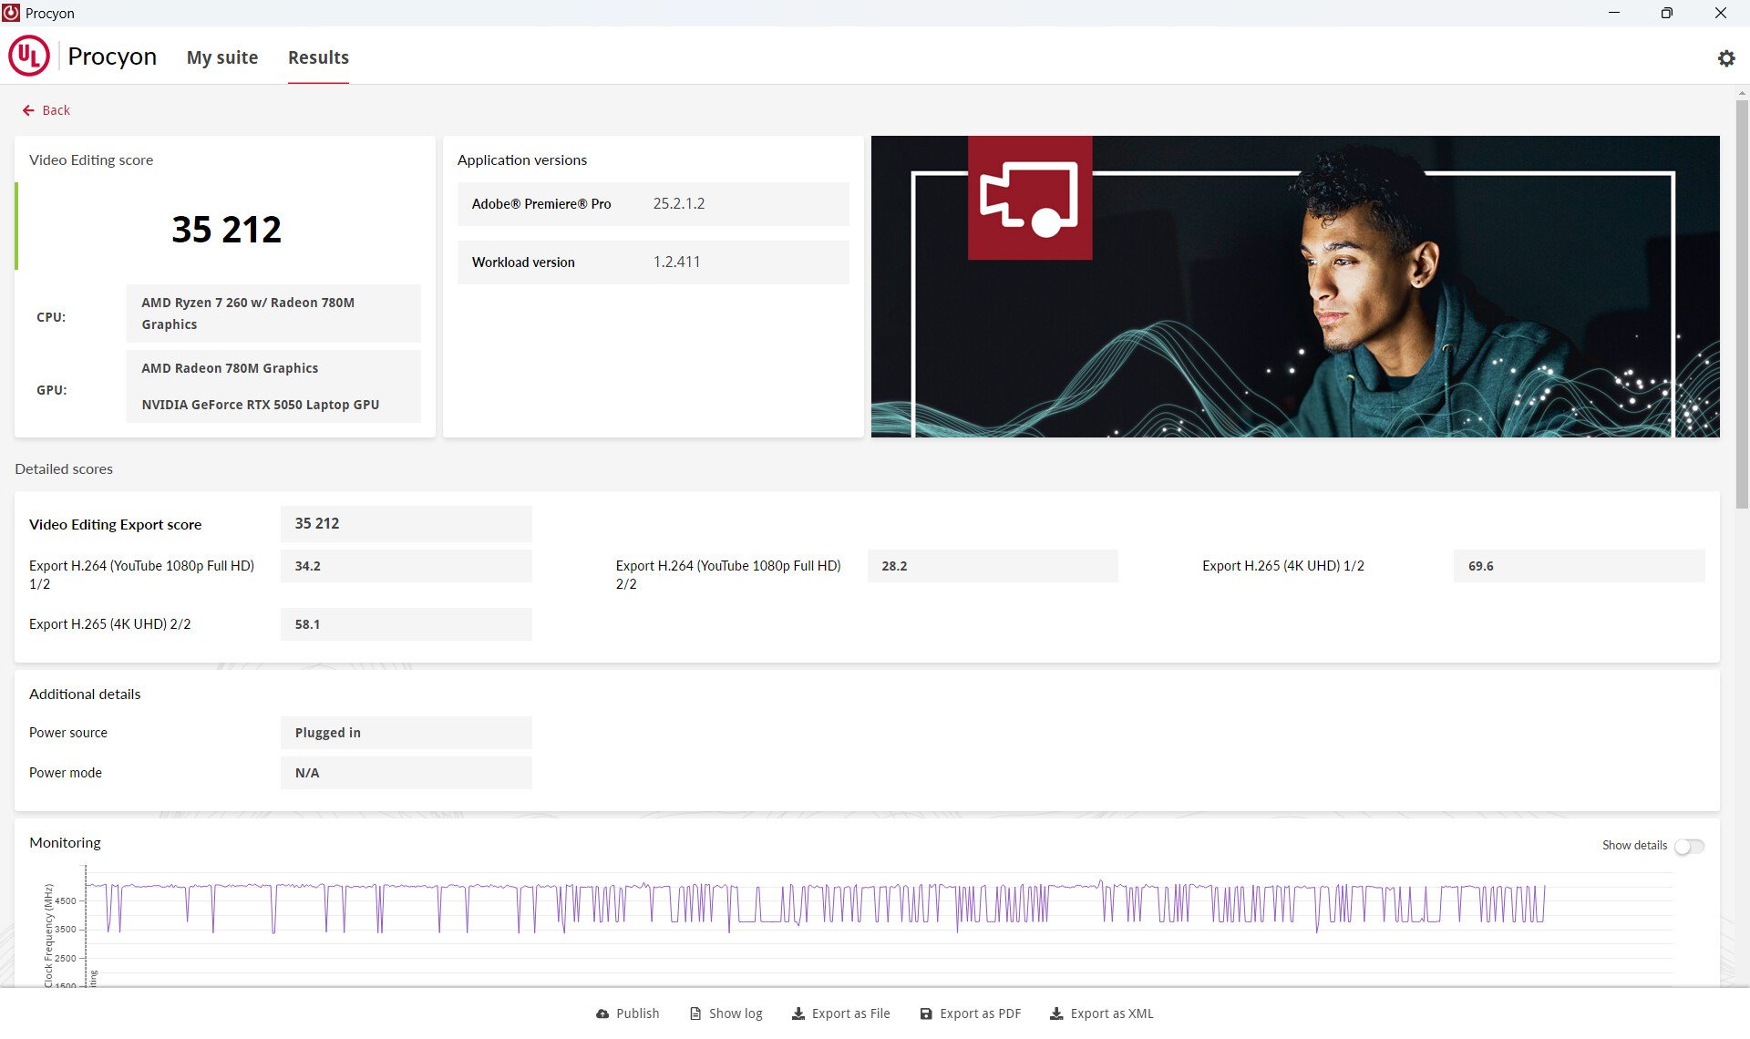
Task: Click the Export as PDF button
Action: coord(980,1013)
